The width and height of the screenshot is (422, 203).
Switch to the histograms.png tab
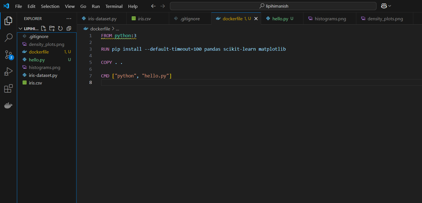coord(330,19)
